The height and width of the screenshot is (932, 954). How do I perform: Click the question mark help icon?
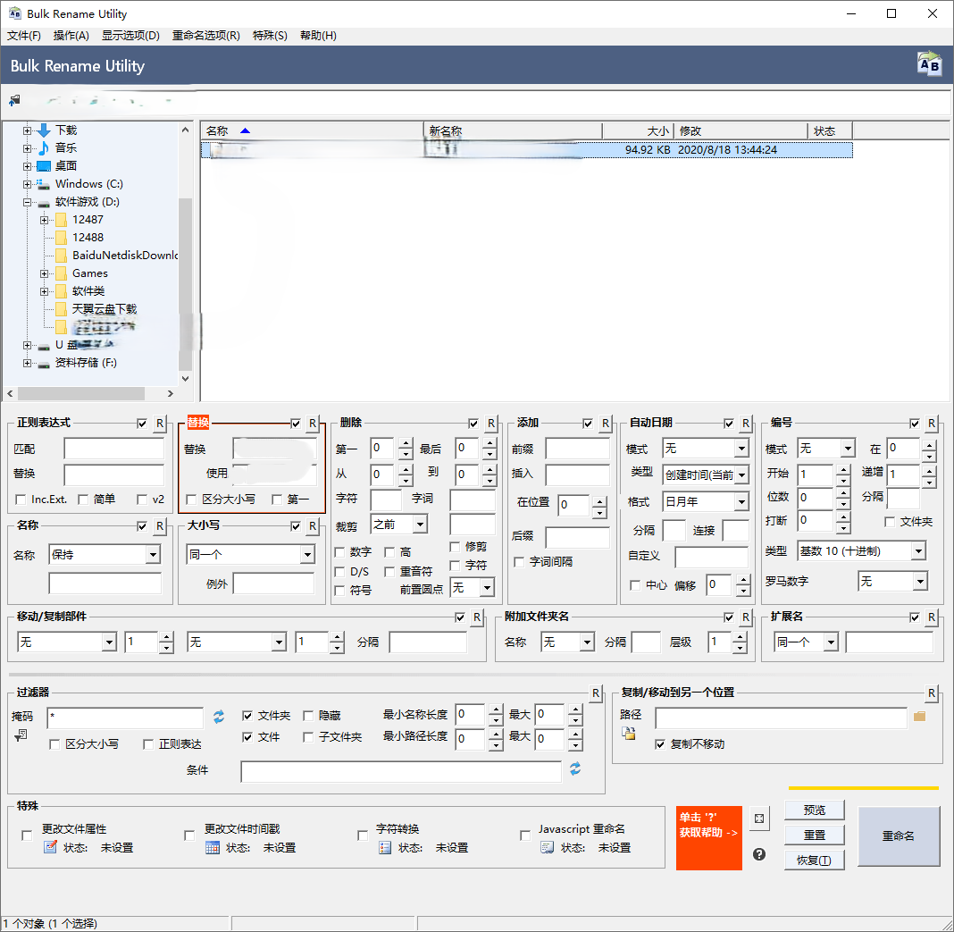tap(758, 854)
